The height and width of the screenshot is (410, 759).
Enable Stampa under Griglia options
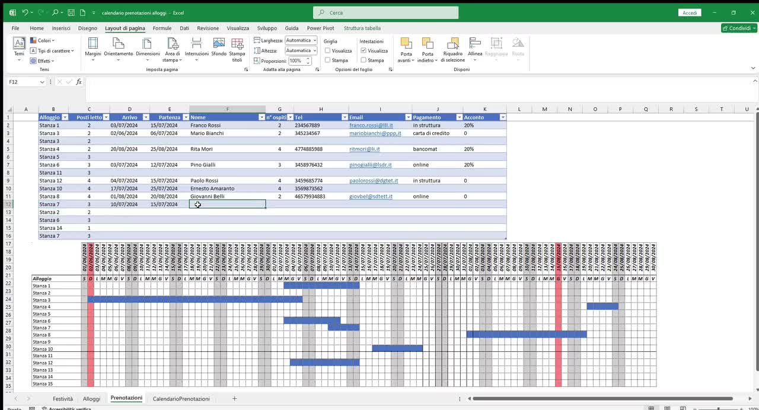tap(327, 60)
